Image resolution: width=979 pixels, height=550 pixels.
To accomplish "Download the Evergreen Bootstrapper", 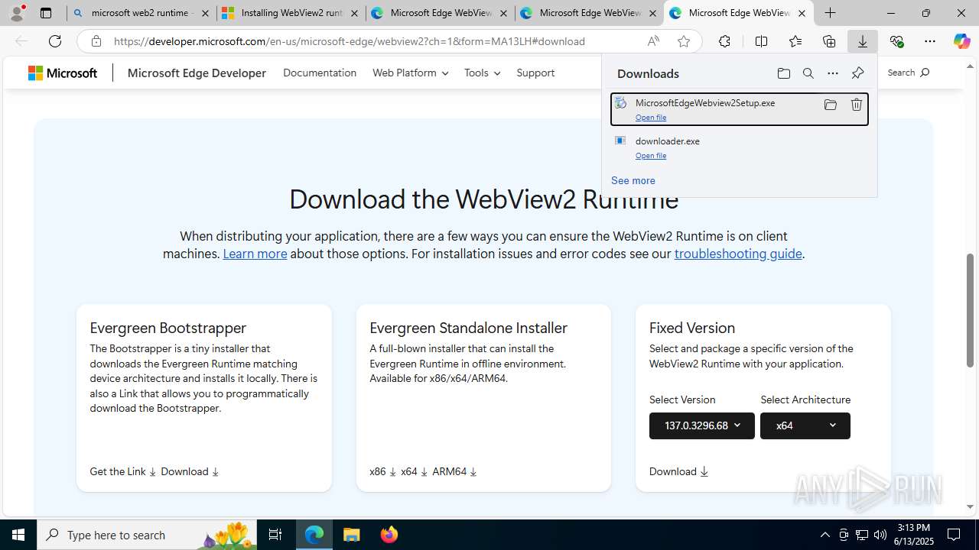I will [190, 471].
